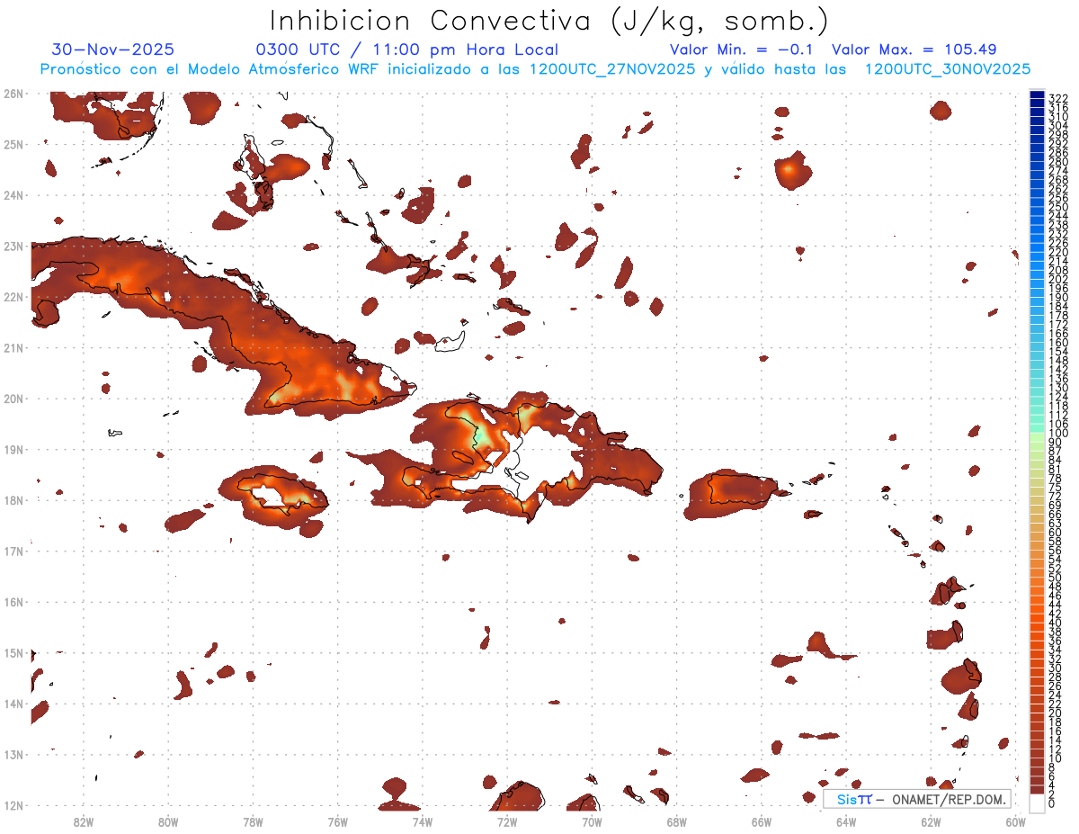Click the 15N latitude axis label
The height and width of the screenshot is (834, 1079).
pyautogui.click(x=13, y=652)
